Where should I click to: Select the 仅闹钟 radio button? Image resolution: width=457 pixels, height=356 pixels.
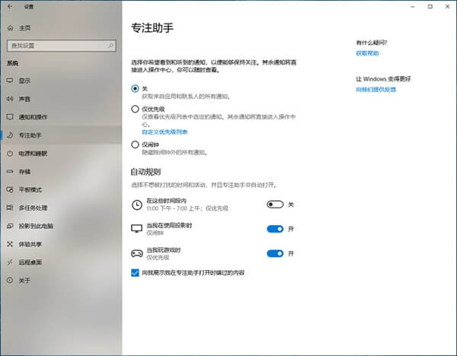click(136, 145)
